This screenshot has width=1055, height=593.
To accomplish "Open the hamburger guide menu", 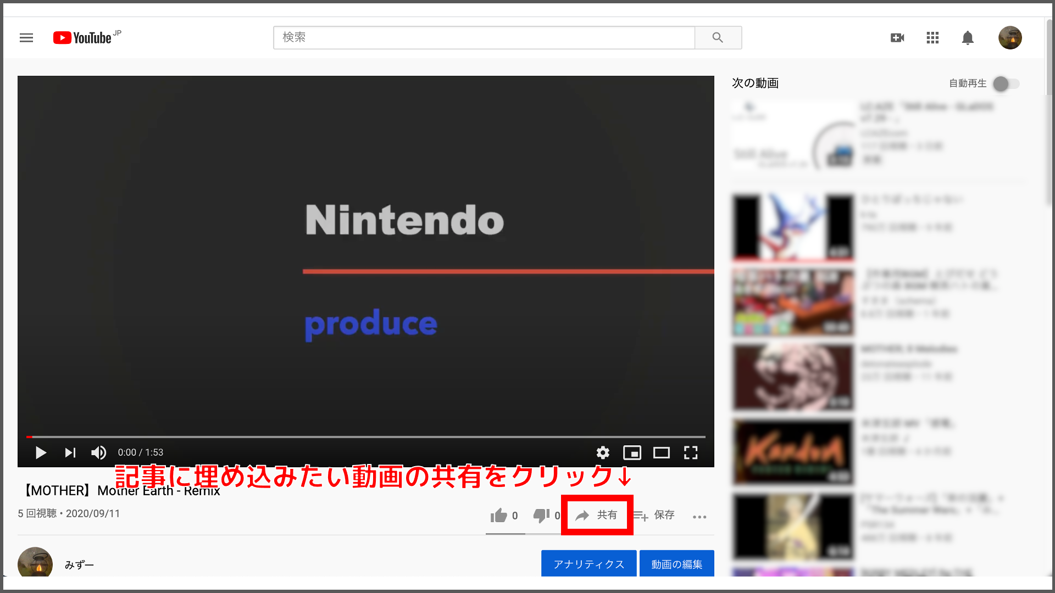I will (x=26, y=37).
